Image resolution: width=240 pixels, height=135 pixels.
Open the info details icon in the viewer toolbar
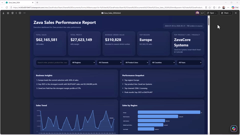(x=20, y=13)
